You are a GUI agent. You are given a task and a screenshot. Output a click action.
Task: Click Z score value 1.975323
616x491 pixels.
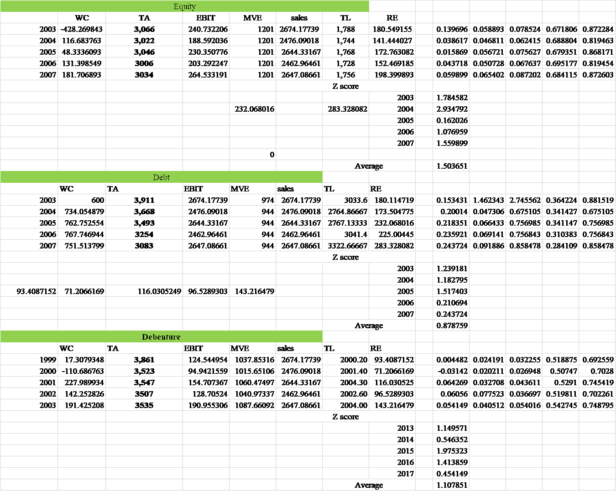click(451, 451)
